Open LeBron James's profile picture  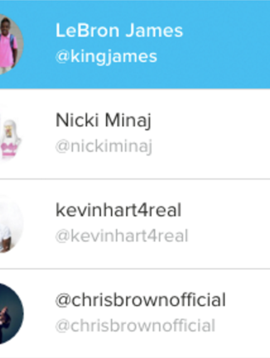pyautogui.click(x=11, y=44)
